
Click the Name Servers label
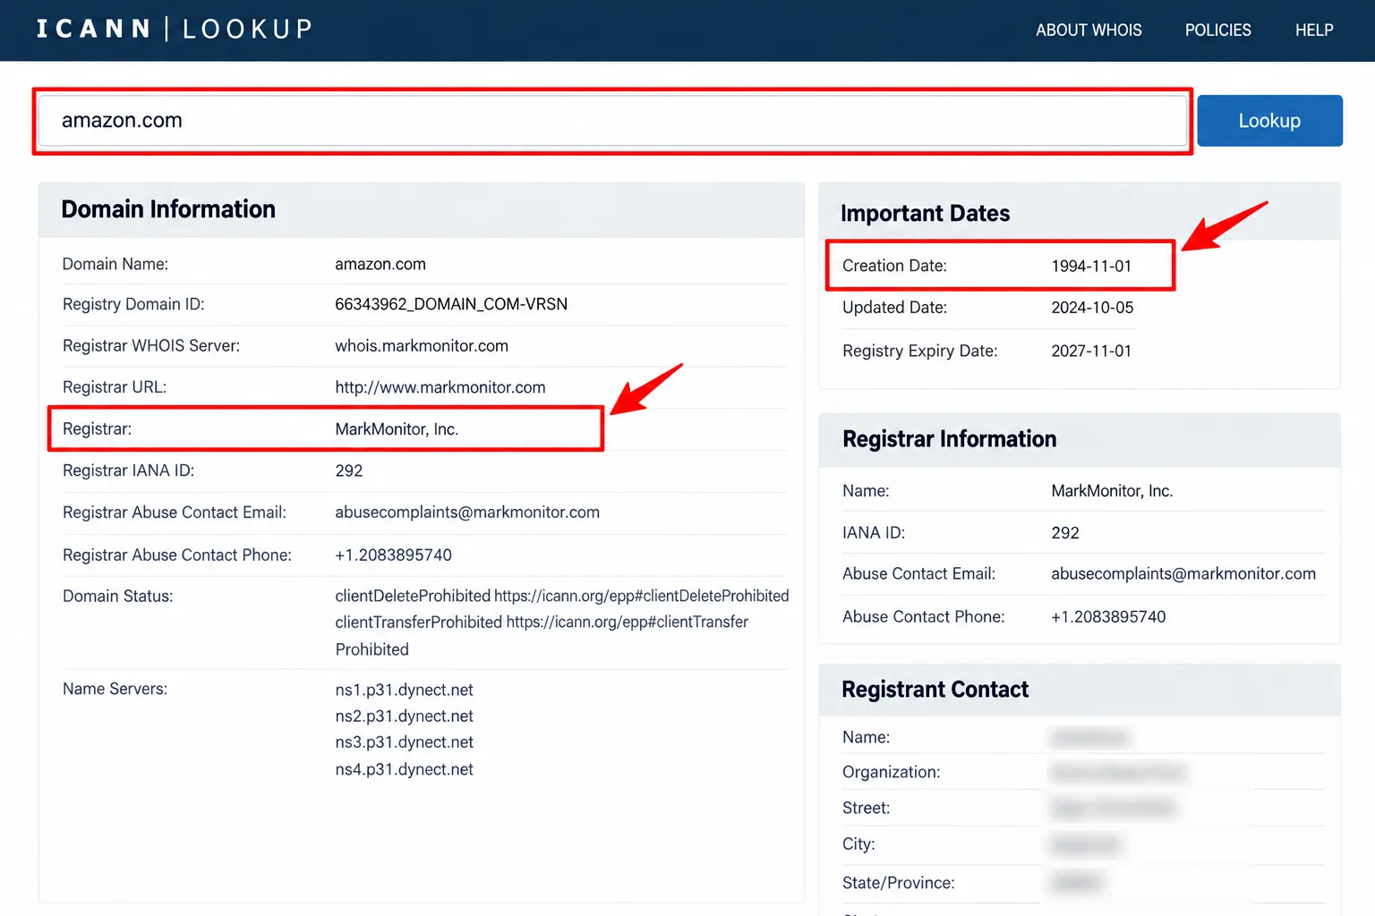point(115,689)
